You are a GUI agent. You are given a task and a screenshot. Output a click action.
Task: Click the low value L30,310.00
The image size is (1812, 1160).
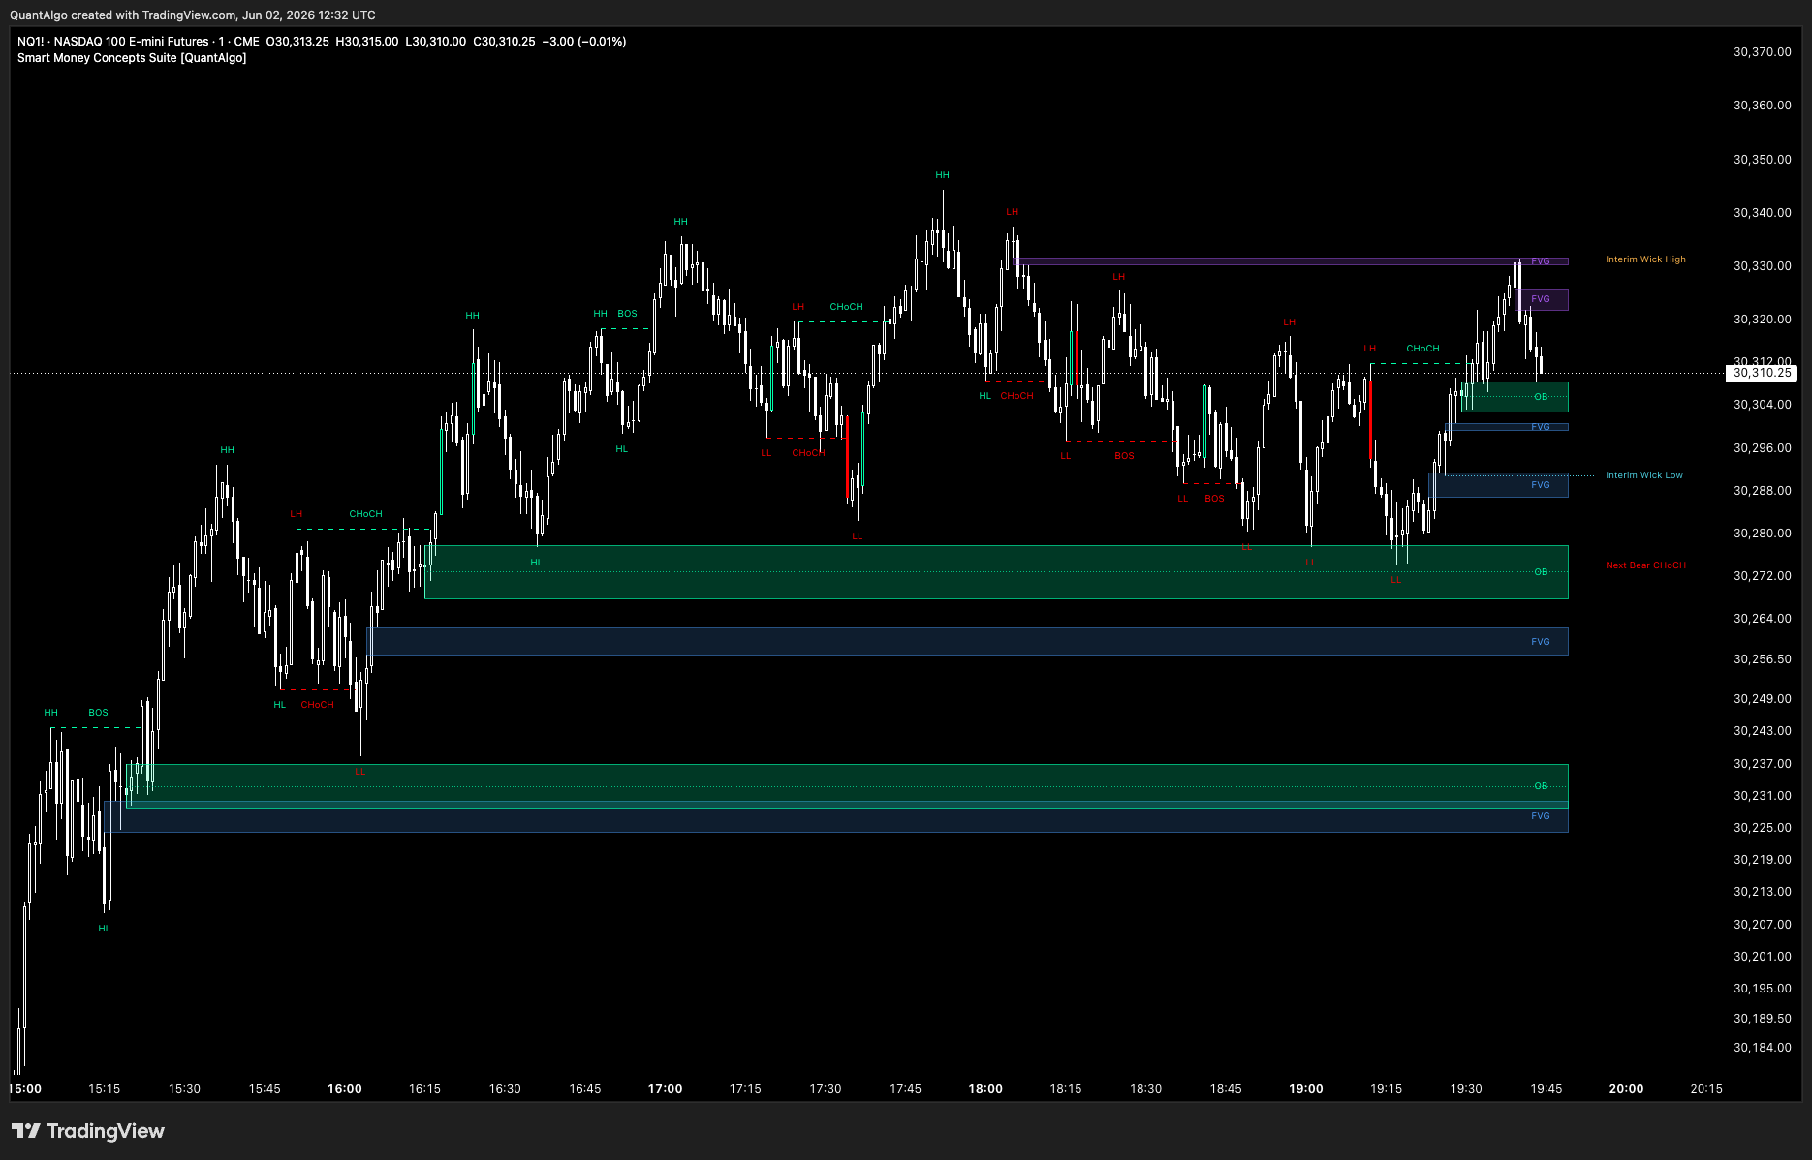435,42
